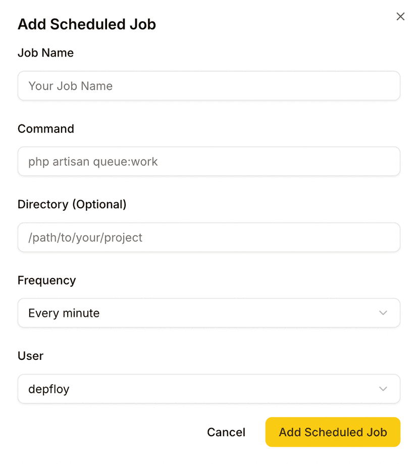Click the php artisan placeholder text
The height and width of the screenshot is (464, 418).
[x=92, y=161]
